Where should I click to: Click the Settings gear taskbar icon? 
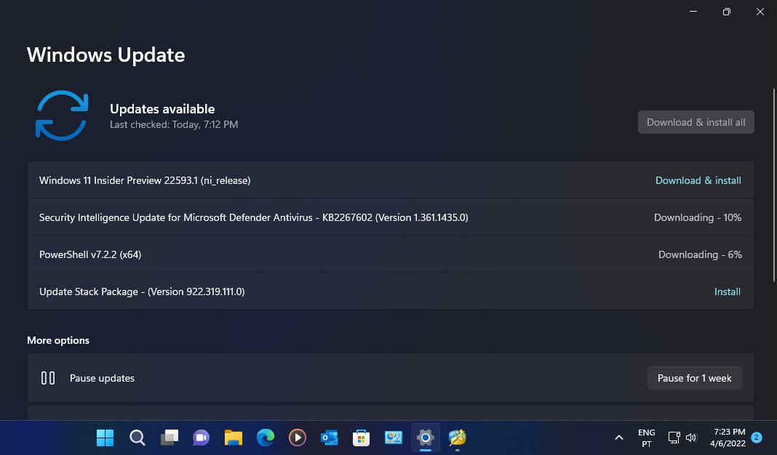[x=425, y=438]
